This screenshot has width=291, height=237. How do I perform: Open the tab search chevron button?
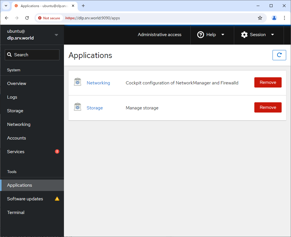tap(6, 6)
